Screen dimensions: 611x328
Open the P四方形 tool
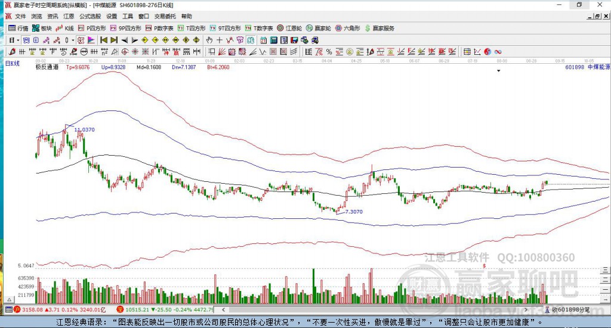click(92, 28)
